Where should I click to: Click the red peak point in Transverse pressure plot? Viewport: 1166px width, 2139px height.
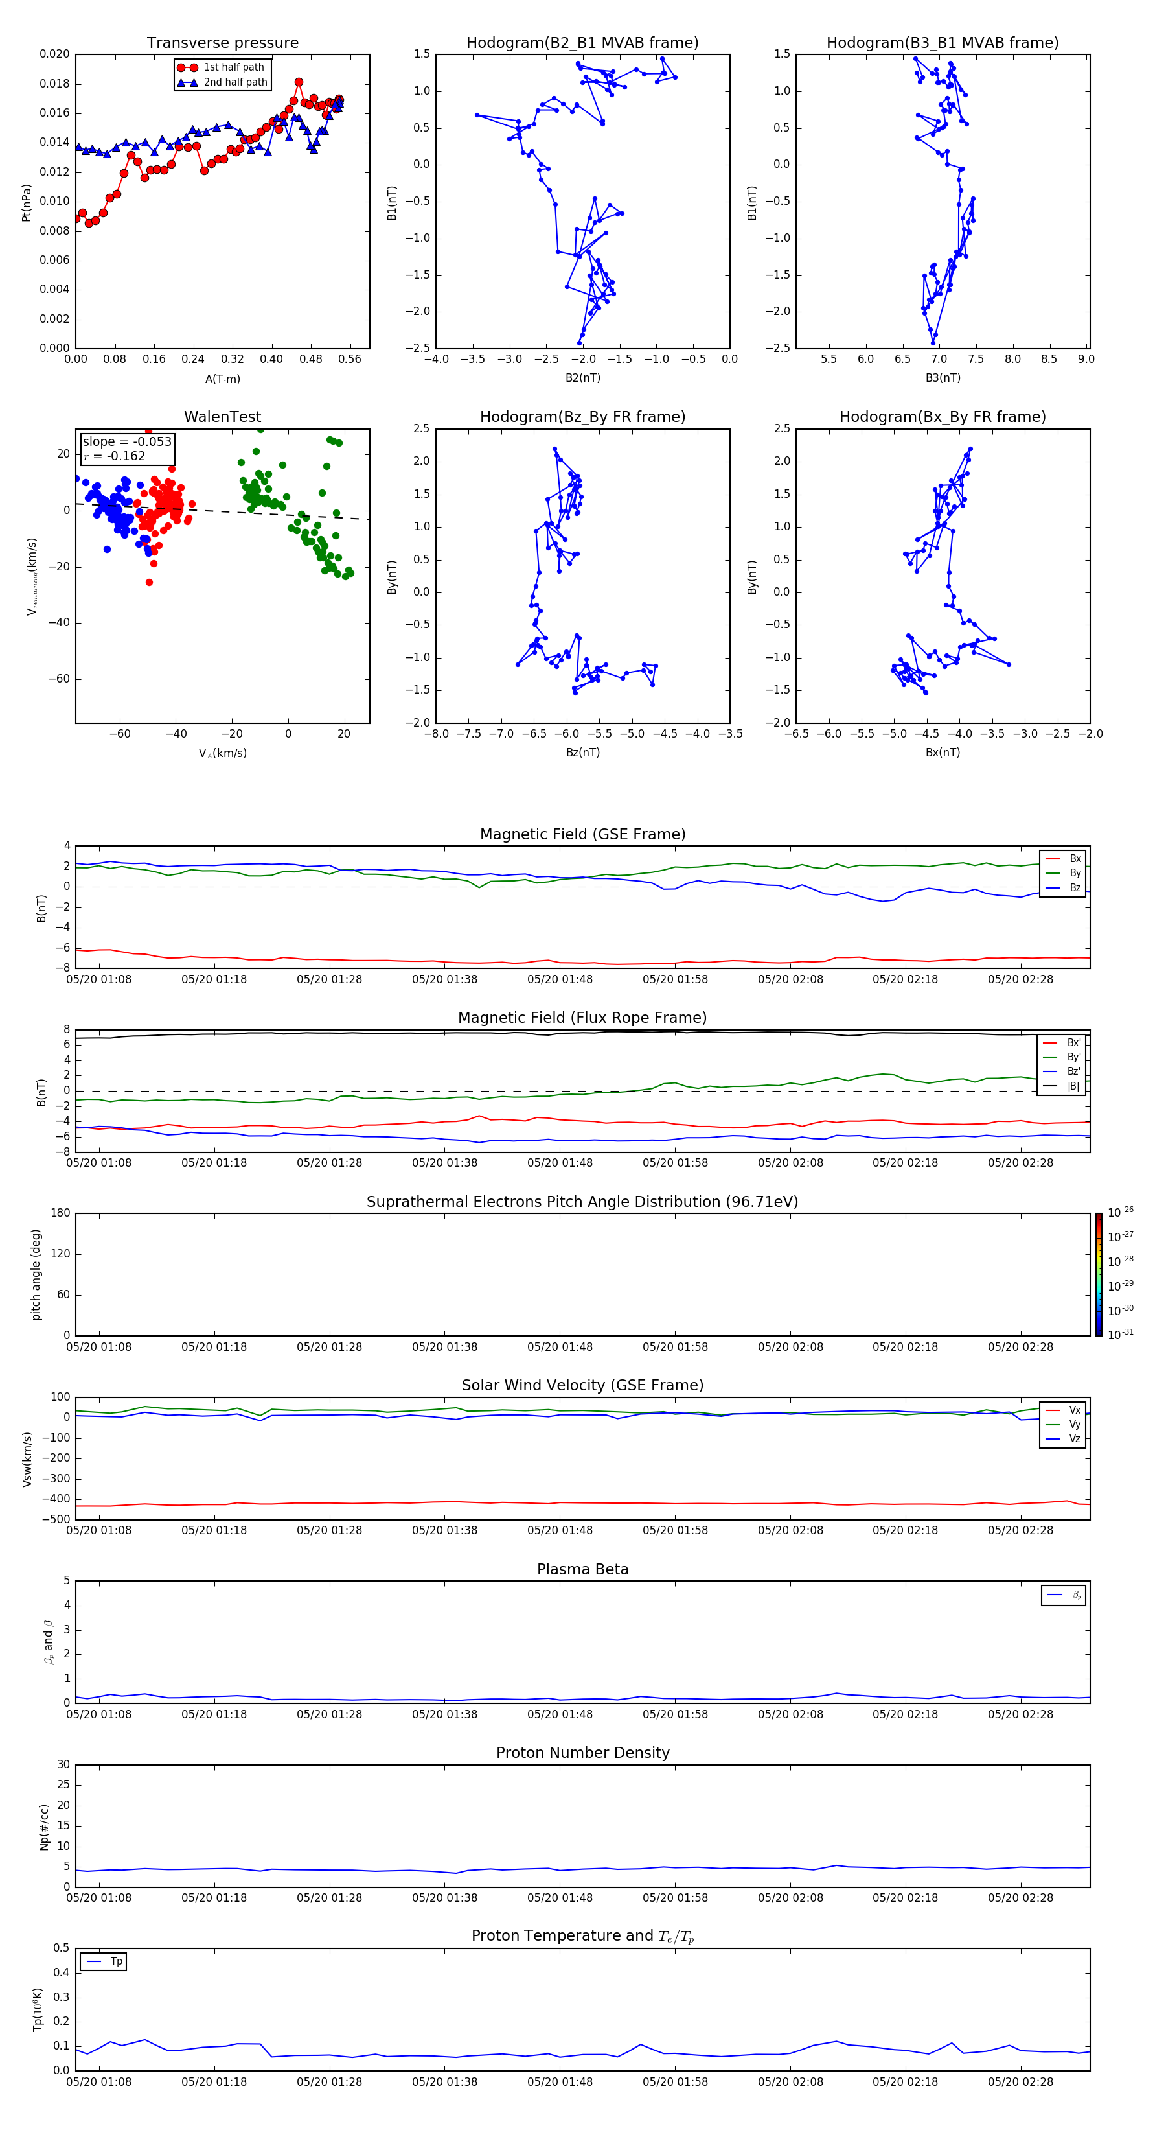click(299, 82)
